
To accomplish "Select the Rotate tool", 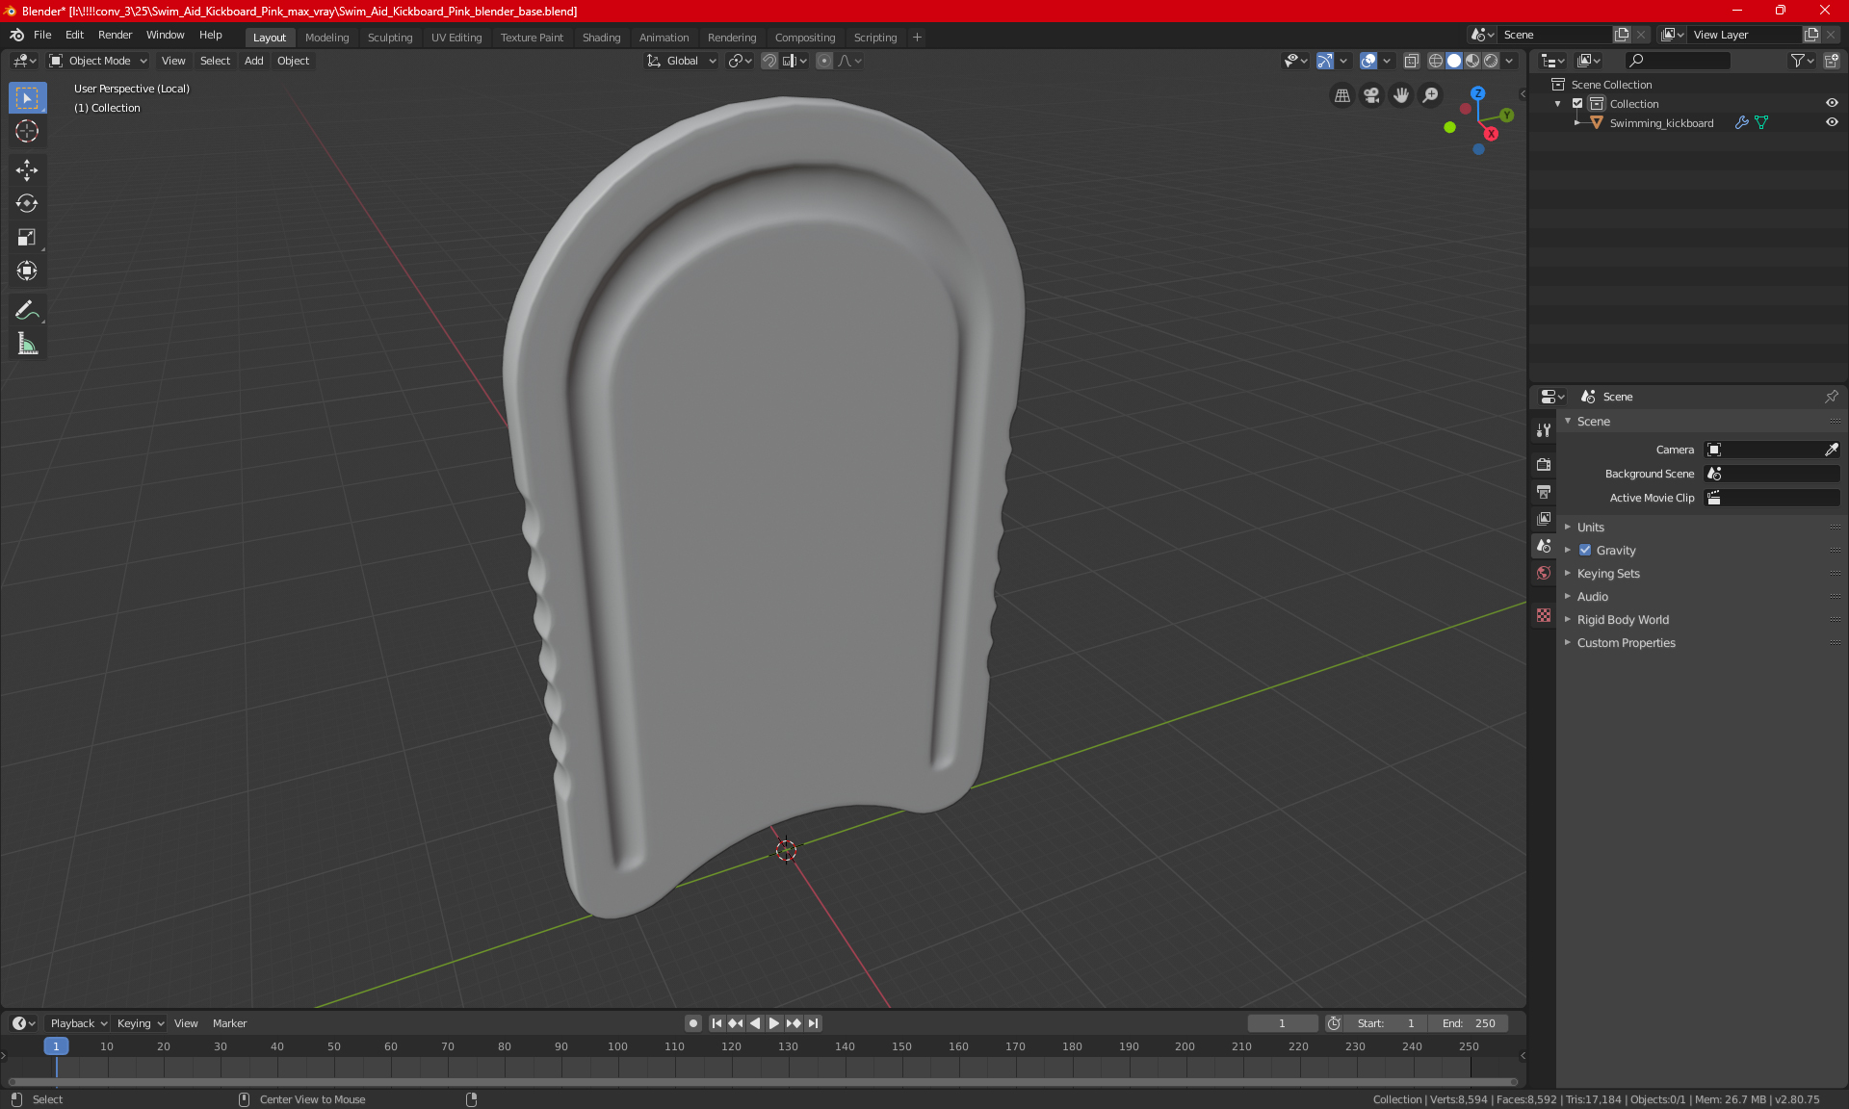I will pos(27,203).
